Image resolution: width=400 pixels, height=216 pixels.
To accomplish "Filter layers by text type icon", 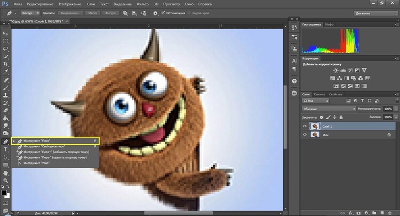I will coord(362,101).
